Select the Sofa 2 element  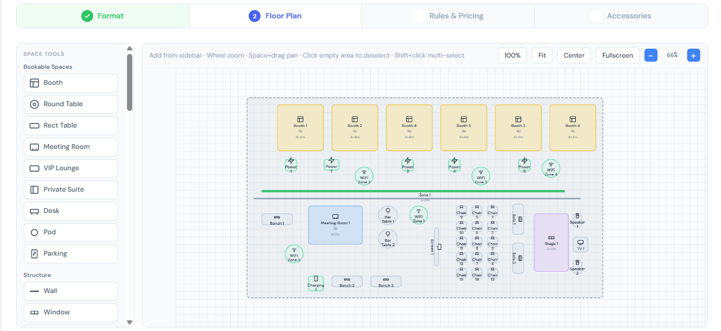[518, 258]
